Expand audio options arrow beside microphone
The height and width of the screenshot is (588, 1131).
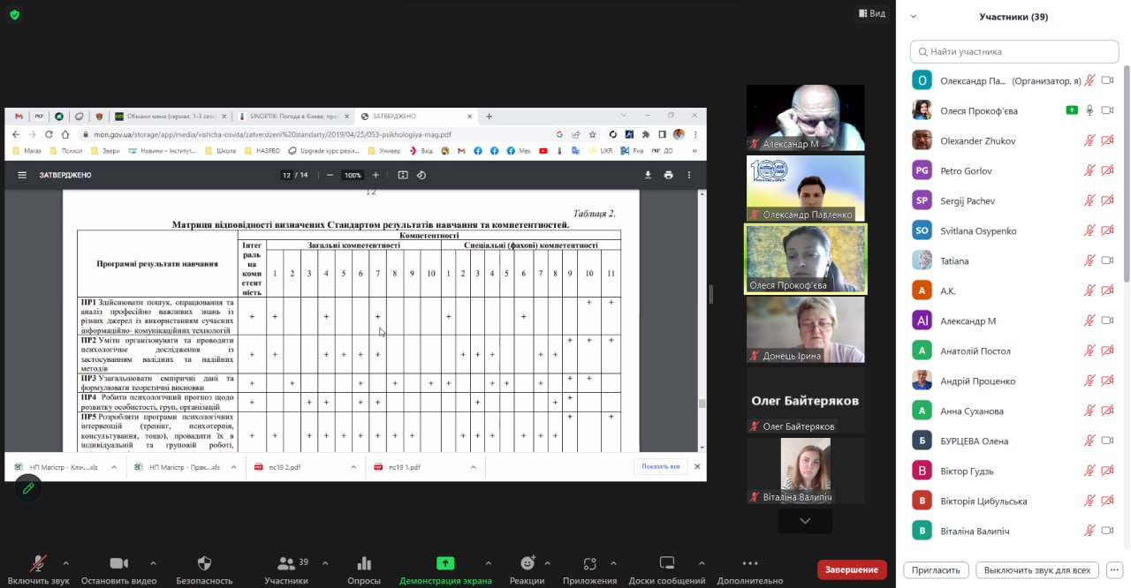point(65,563)
